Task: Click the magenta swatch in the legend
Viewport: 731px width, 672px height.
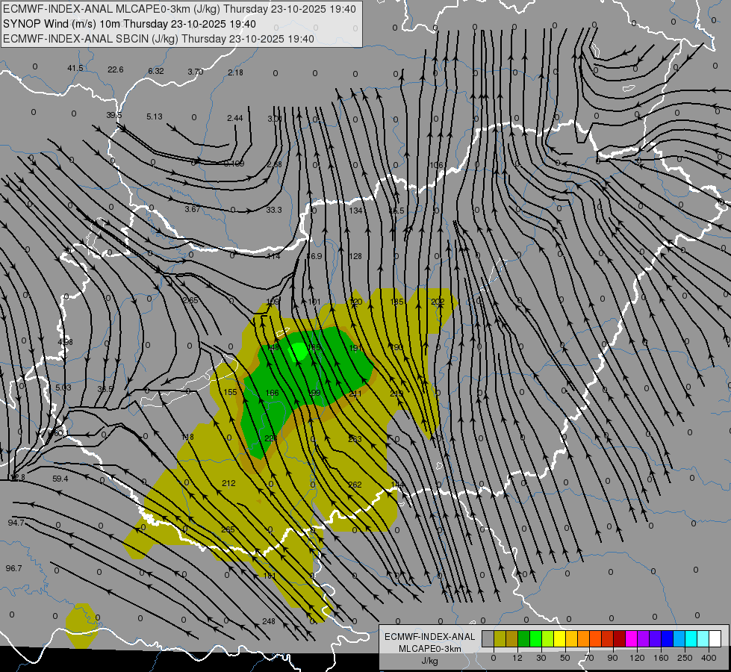Action: click(631, 638)
